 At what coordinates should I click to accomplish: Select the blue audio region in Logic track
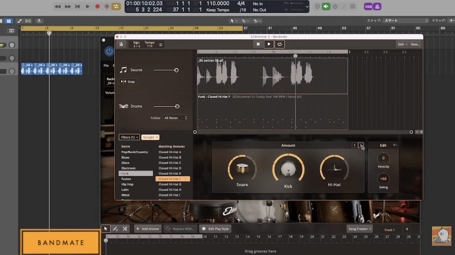coord(51,69)
